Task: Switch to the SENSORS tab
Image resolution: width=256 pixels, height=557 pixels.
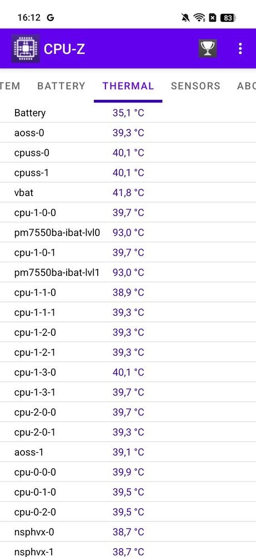Action: [x=195, y=86]
